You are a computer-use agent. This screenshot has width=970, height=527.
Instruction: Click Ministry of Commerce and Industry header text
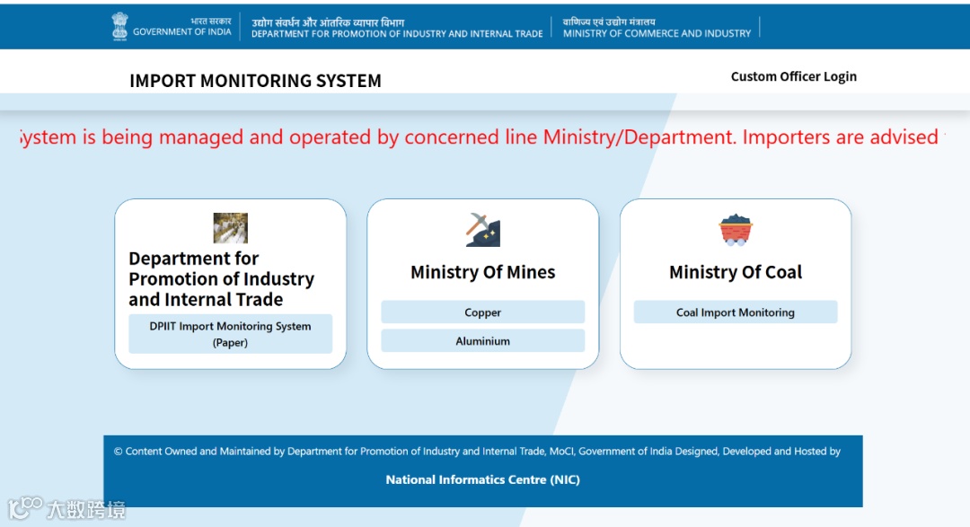657,28
